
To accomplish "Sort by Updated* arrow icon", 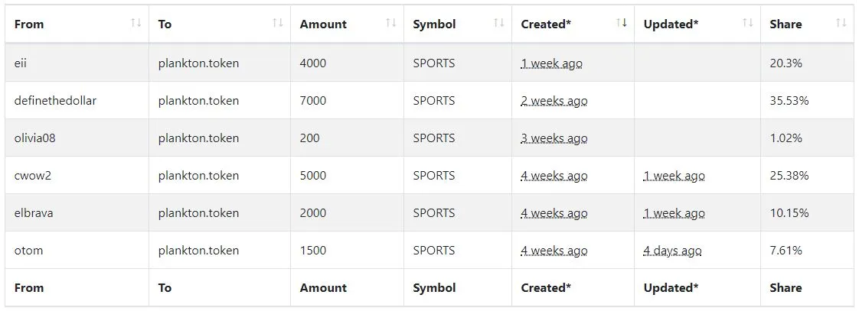I will pos(747,23).
